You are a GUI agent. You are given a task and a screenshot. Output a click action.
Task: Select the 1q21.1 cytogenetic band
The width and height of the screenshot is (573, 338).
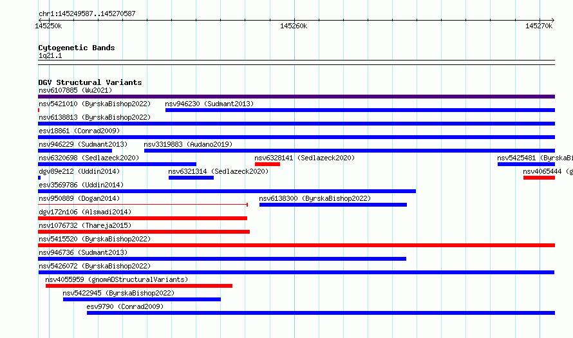coord(296,62)
